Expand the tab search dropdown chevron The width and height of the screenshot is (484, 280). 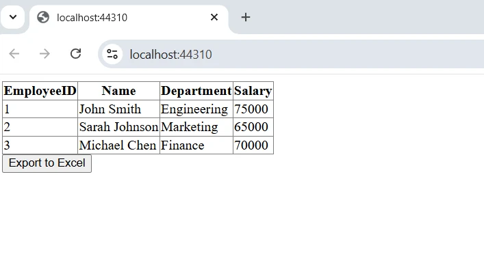coord(12,17)
